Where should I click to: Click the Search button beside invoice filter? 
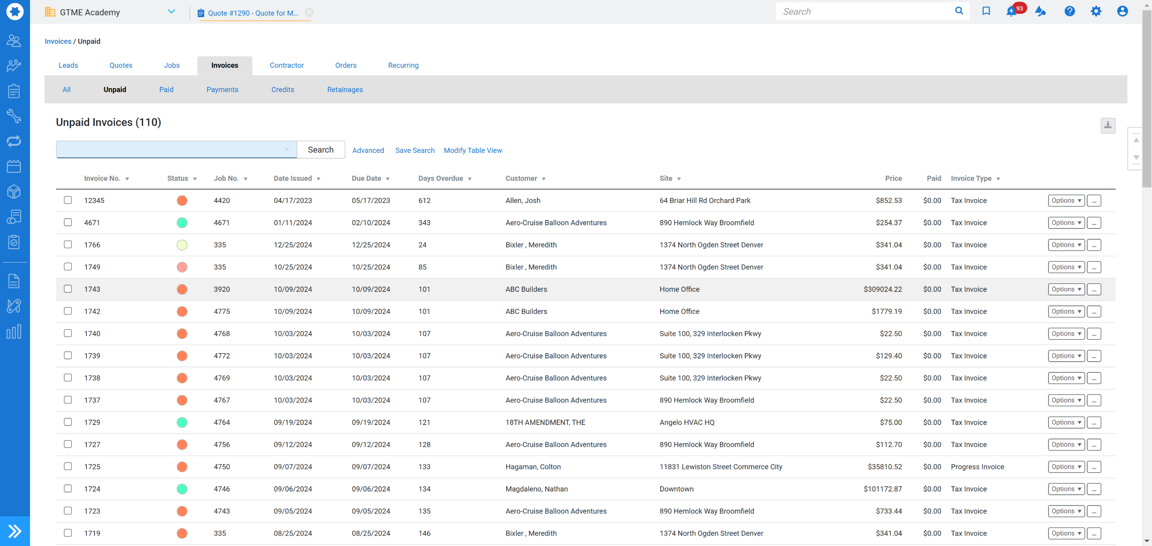pos(321,150)
